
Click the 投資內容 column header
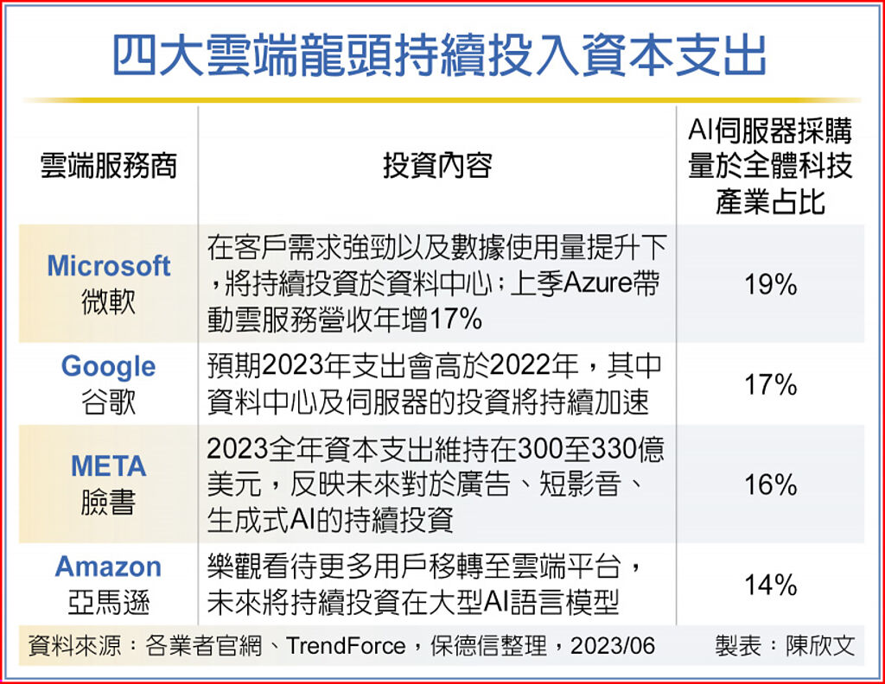point(437,166)
